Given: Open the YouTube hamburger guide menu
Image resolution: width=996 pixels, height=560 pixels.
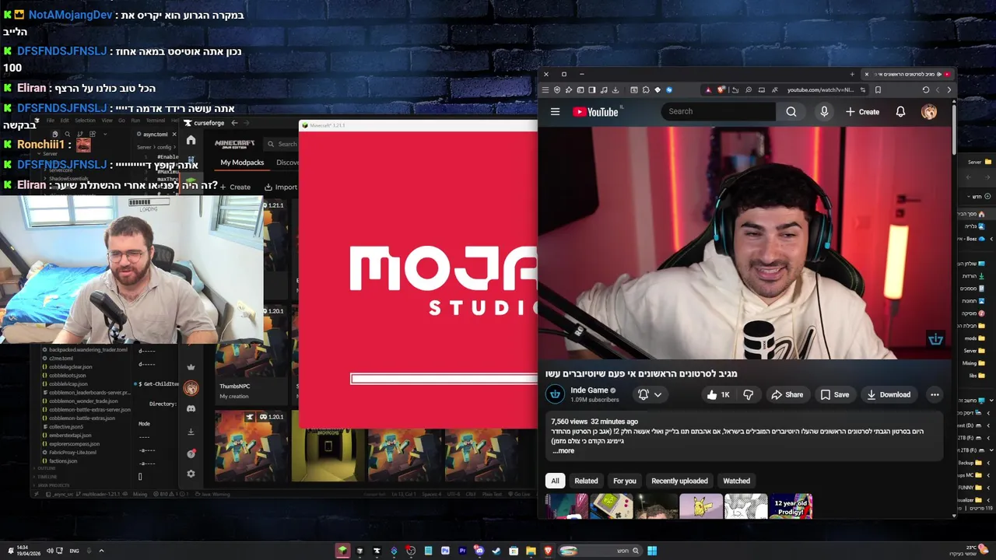Looking at the screenshot, I should coord(555,112).
